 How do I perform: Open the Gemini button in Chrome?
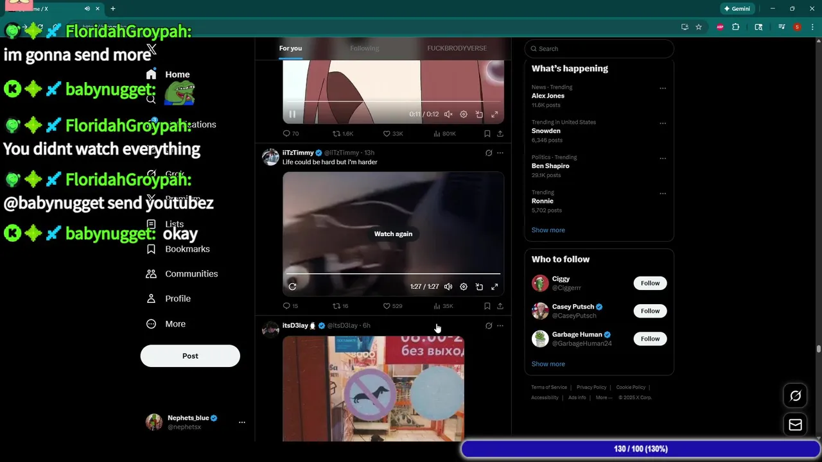coord(737,9)
